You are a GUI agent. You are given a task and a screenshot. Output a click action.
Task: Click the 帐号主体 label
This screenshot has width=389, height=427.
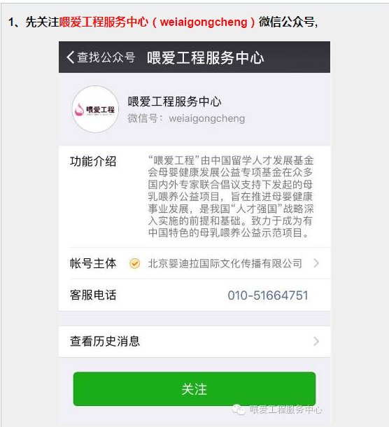tap(93, 263)
